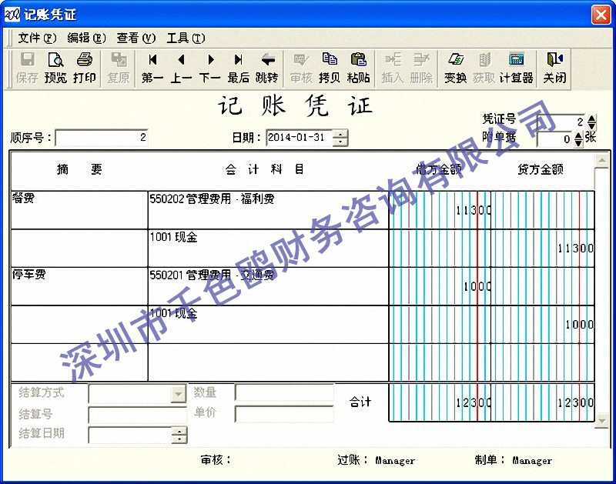Increment the 日期 date spinner
This screenshot has height=484, width=616.
pyautogui.click(x=340, y=133)
